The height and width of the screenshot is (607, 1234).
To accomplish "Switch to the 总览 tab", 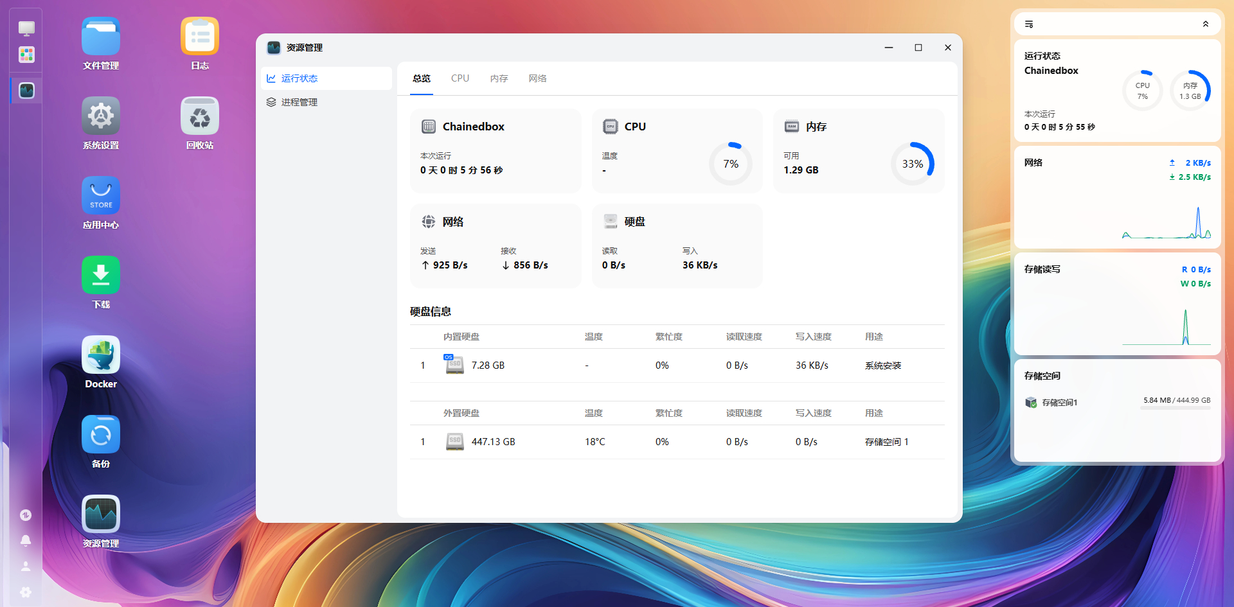I will (x=422, y=78).
